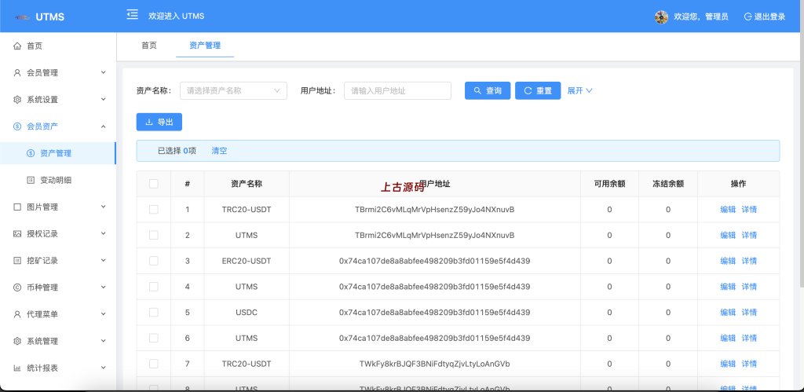The width and height of the screenshot is (804, 392).
Task: Click the 导出 export button
Action: [x=159, y=122]
